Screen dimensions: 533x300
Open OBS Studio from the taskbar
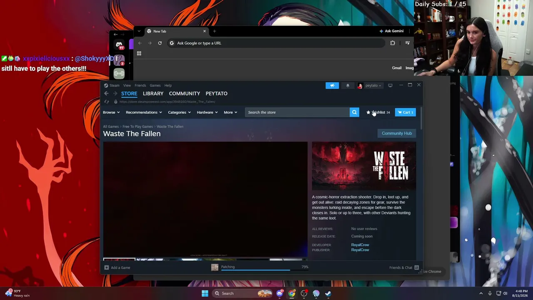click(304, 293)
